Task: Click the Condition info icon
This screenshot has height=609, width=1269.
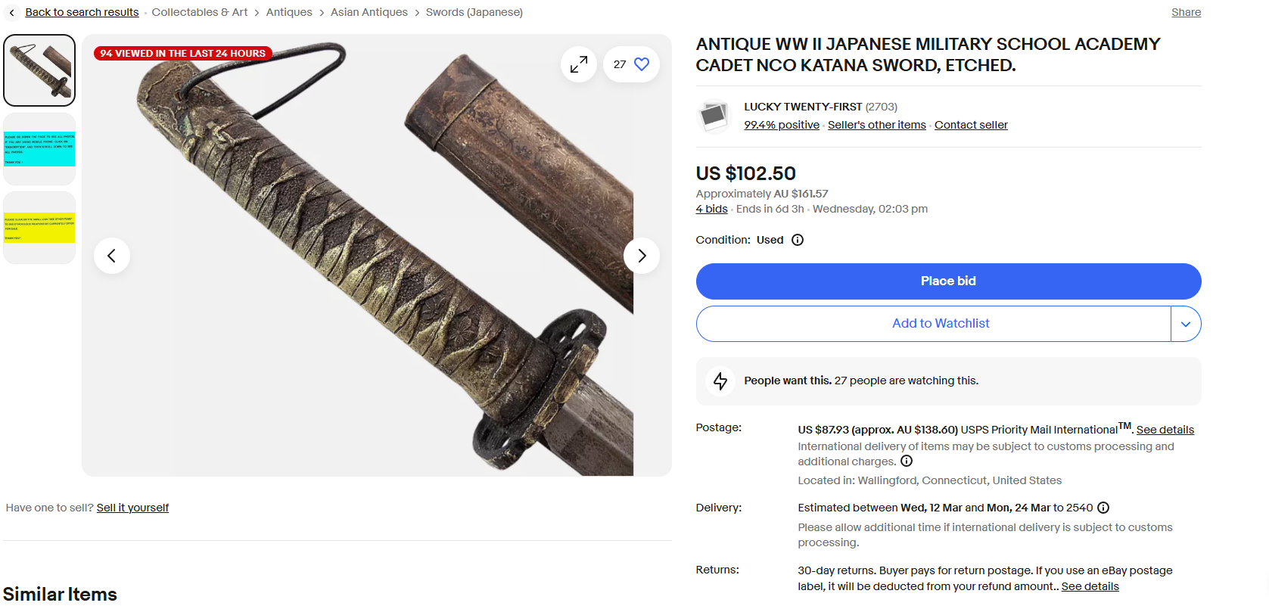Action: tap(798, 240)
